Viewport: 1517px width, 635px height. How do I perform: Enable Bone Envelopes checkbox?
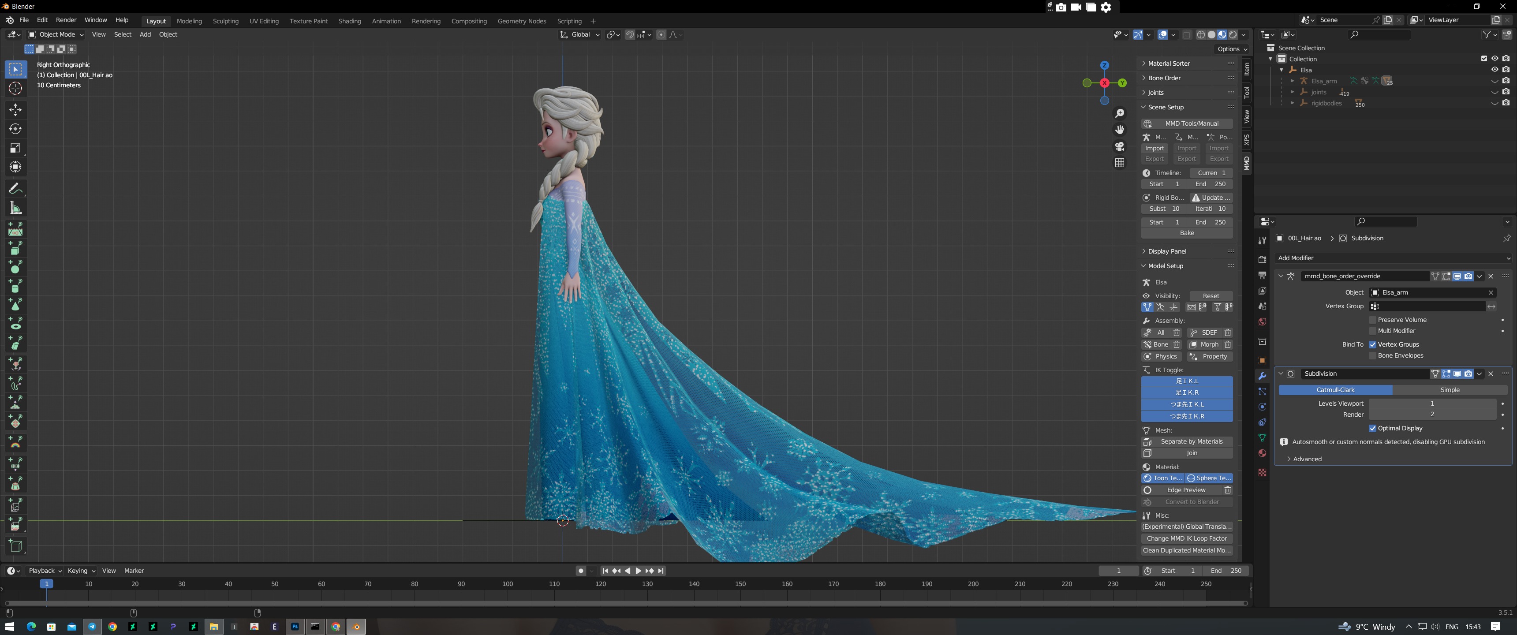[x=1372, y=356]
